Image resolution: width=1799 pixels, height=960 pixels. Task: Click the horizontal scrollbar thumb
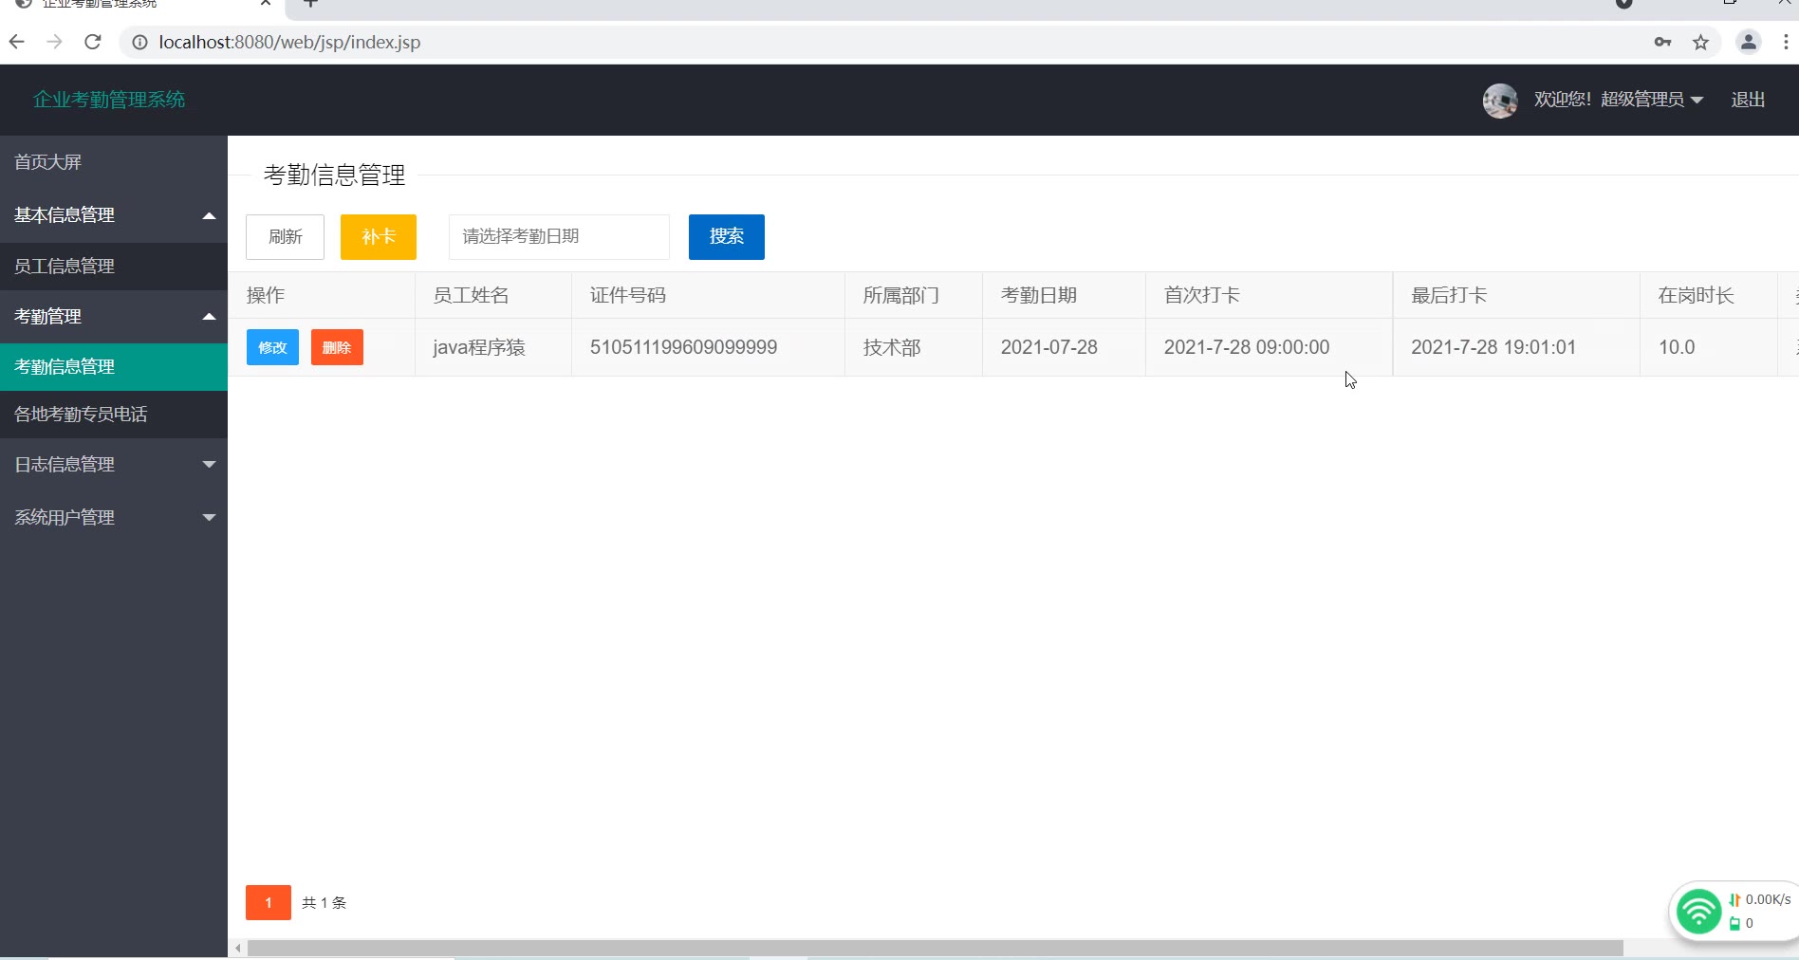pos(935,949)
